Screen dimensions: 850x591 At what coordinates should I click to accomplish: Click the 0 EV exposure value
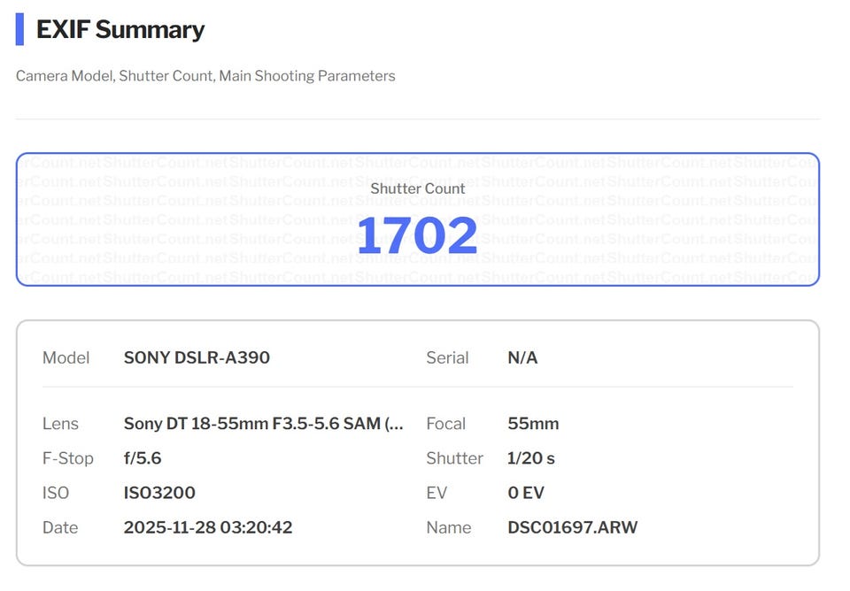pos(526,493)
